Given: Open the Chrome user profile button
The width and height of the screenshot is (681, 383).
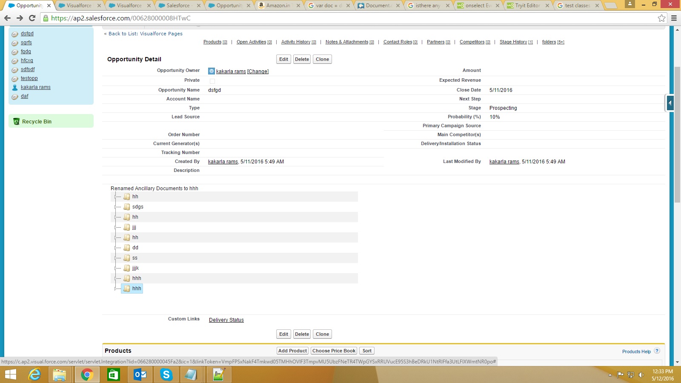Looking at the screenshot, I should point(630,4).
